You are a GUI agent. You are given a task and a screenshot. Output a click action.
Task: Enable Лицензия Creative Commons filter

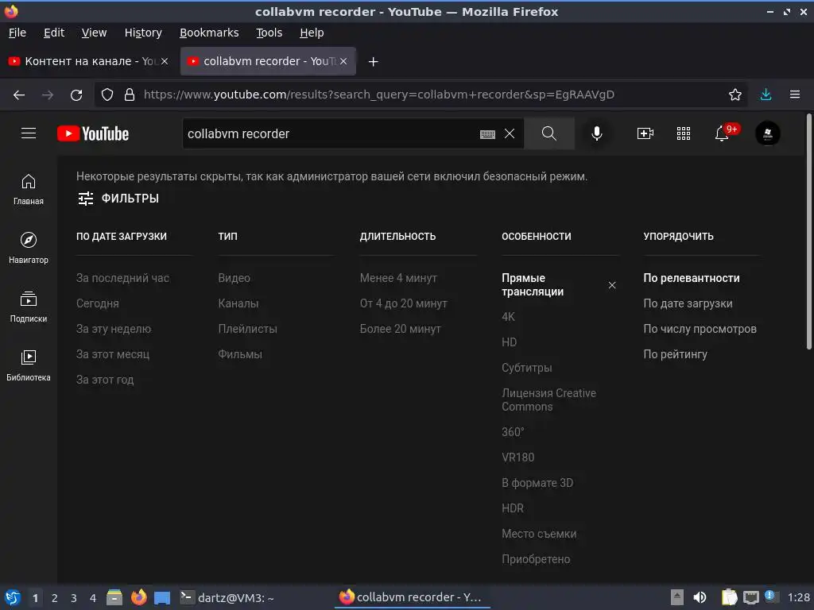pyautogui.click(x=548, y=400)
